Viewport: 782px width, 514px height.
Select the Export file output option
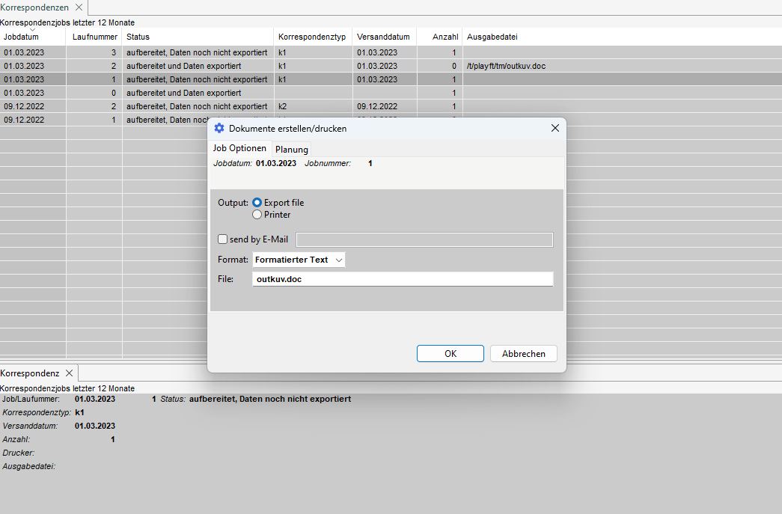point(257,203)
